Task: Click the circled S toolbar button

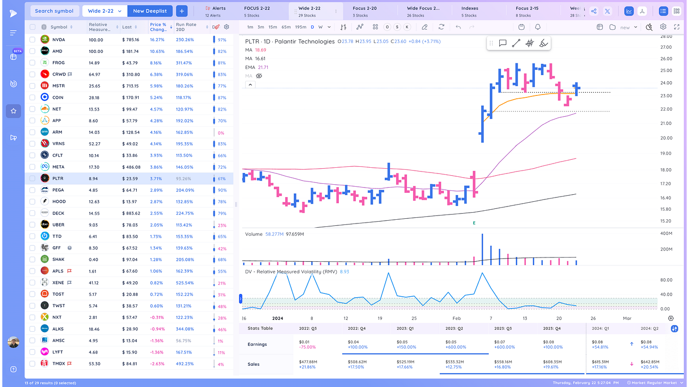Action: click(x=397, y=27)
